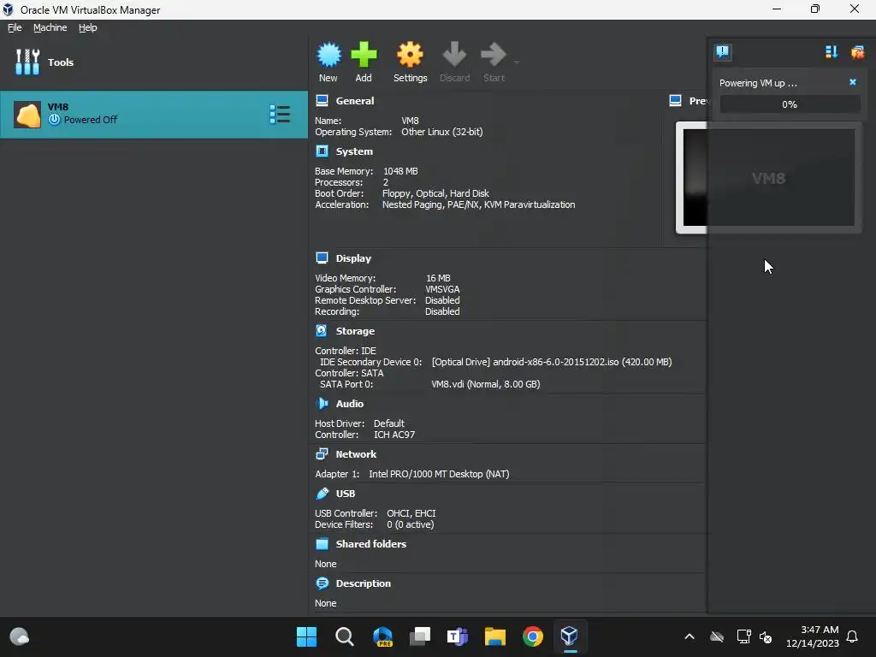
Task: Click the Network section header
Action: (356, 454)
